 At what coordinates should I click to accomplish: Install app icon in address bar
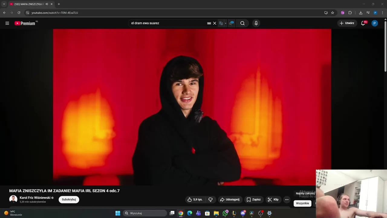click(x=326, y=13)
